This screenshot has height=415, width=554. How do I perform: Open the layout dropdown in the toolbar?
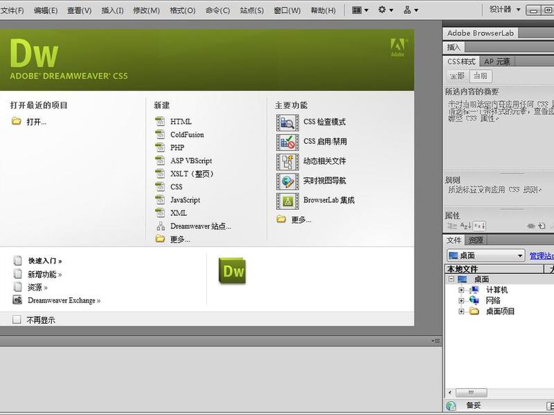[x=360, y=10]
